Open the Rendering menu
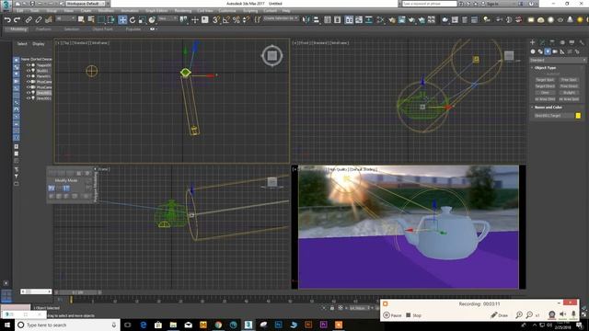 coord(183,11)
